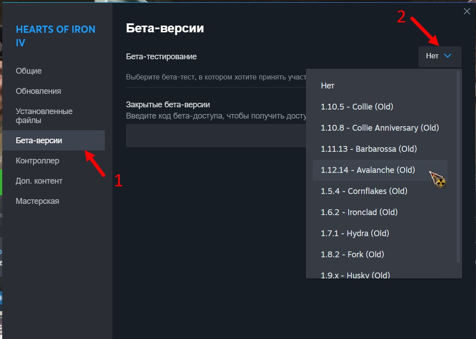Go to the Доп. контент section
Screen dimensions: 476x339
click(39, 181)
